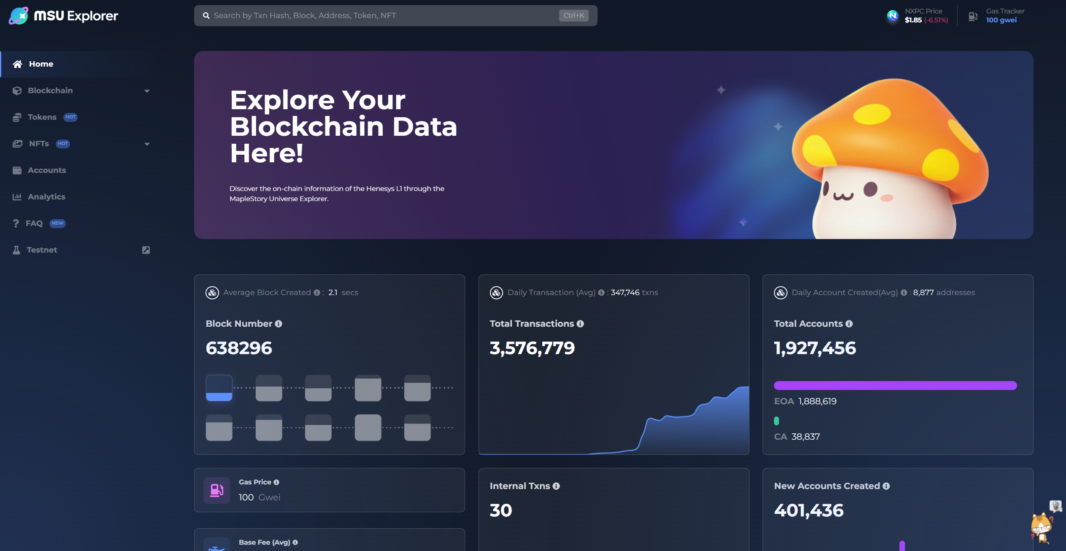Click the Testnet external link icon
Image resolution: width=1066 pixels, height=551 pixels.
pyautogui.click(x=146, y=250)
